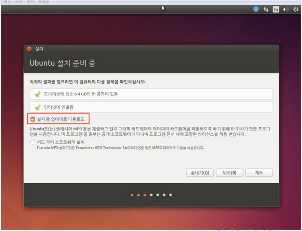Open the system gear session menu
Image resolution: width=302 pixels, height=231 pixels.
(295, 9)
